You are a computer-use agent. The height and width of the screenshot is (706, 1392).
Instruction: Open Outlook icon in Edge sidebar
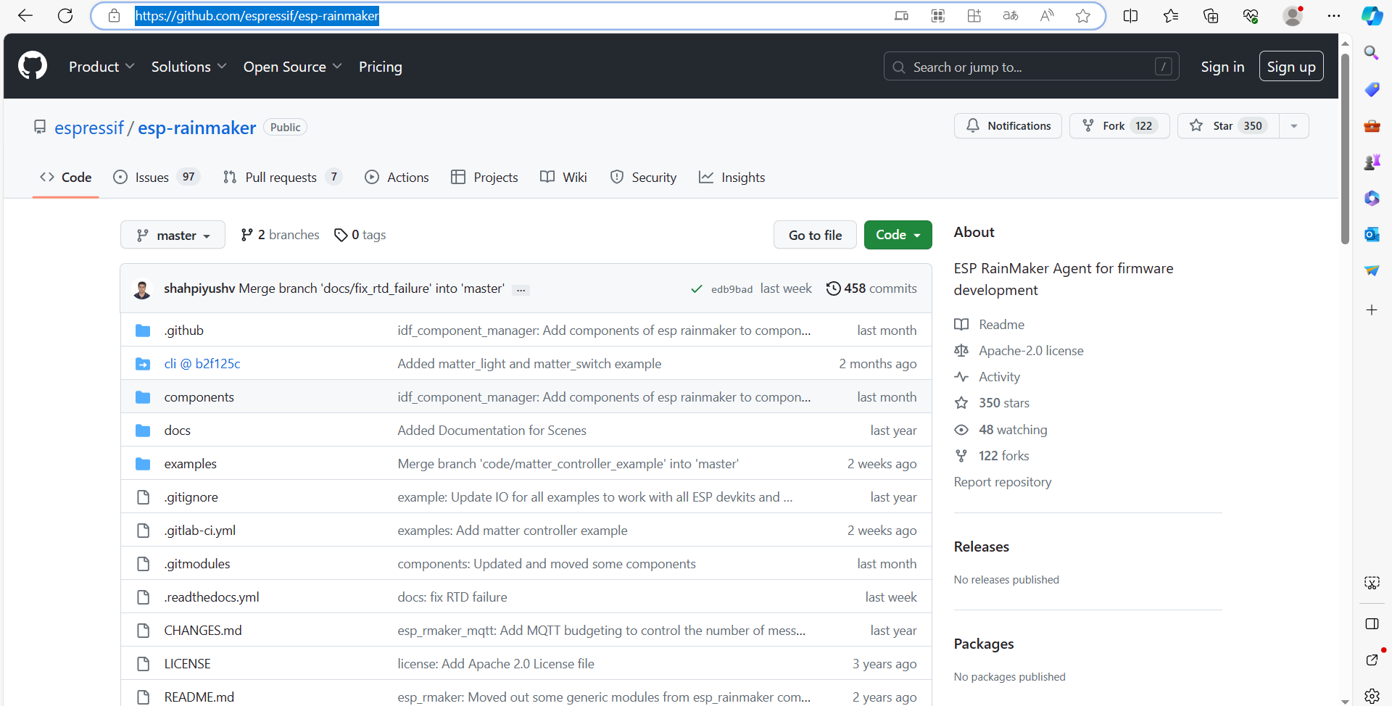pos(1372,234)
